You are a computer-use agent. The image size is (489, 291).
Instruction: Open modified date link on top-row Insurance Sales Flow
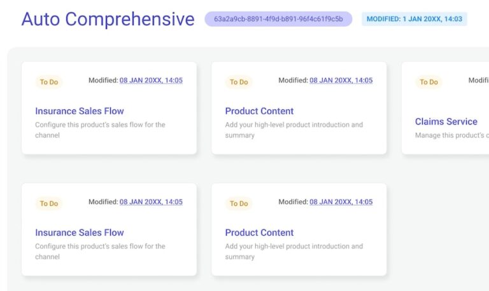pos(151,81)
